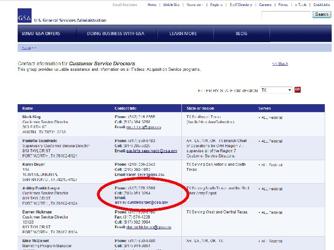Screen dimensions: 334x250
Task: Click Darren Hickman's email address link
Action: (149, 227)
